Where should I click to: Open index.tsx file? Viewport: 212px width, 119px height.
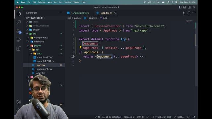point(40,73)
